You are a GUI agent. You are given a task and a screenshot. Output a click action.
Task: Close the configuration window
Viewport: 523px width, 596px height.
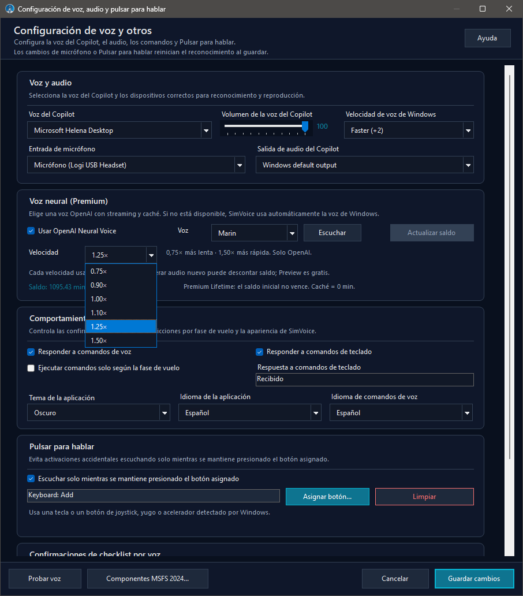[x=509, y=9]
